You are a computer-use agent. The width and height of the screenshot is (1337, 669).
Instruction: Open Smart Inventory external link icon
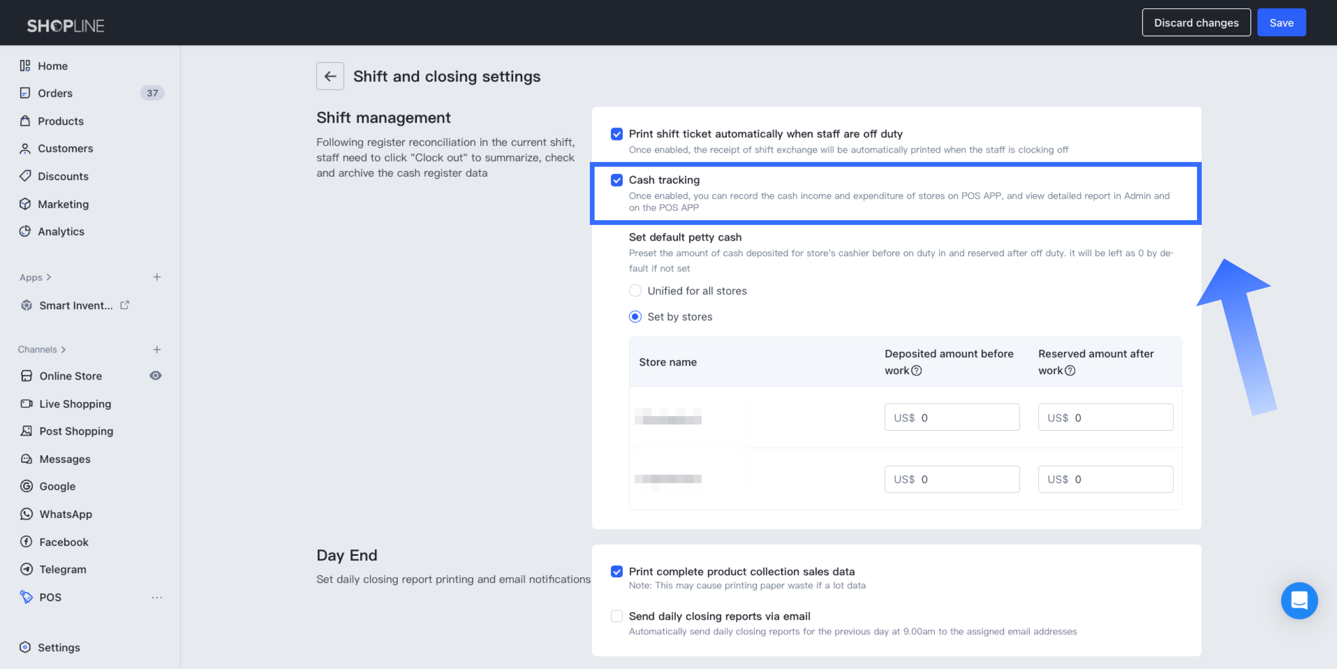tap(125, 305)
